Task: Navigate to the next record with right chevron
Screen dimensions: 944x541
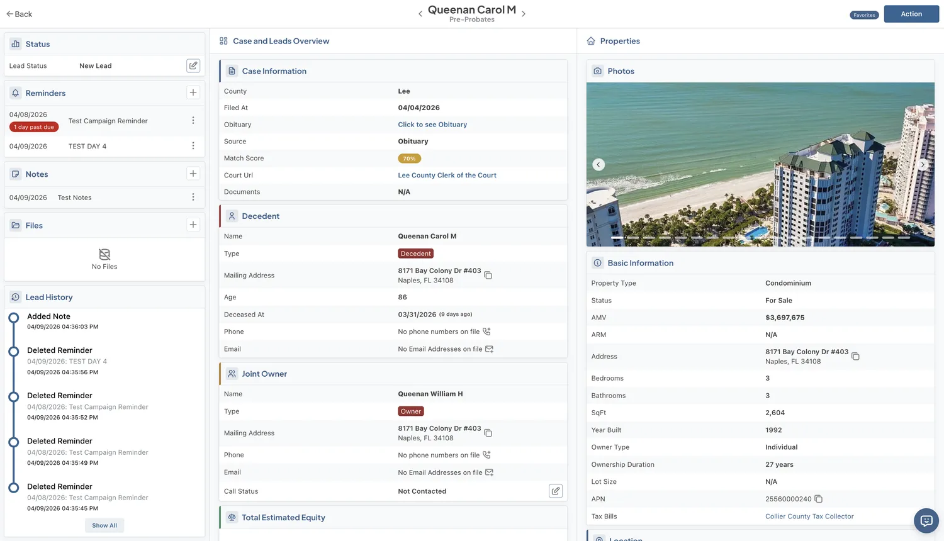Action: click(523, 13)
